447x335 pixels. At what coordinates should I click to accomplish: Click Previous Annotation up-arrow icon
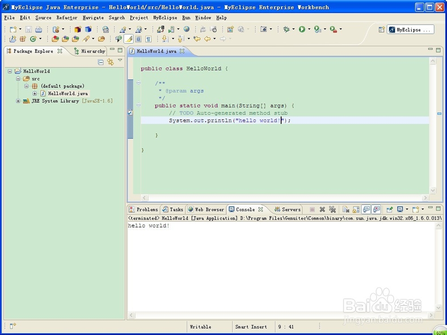[181, 39]
